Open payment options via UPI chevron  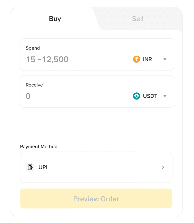163,167
